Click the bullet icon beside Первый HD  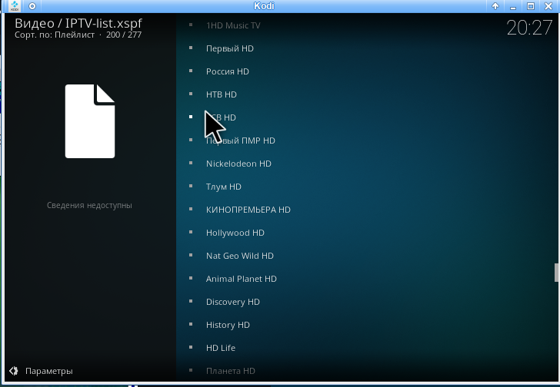tap(191, 48)
